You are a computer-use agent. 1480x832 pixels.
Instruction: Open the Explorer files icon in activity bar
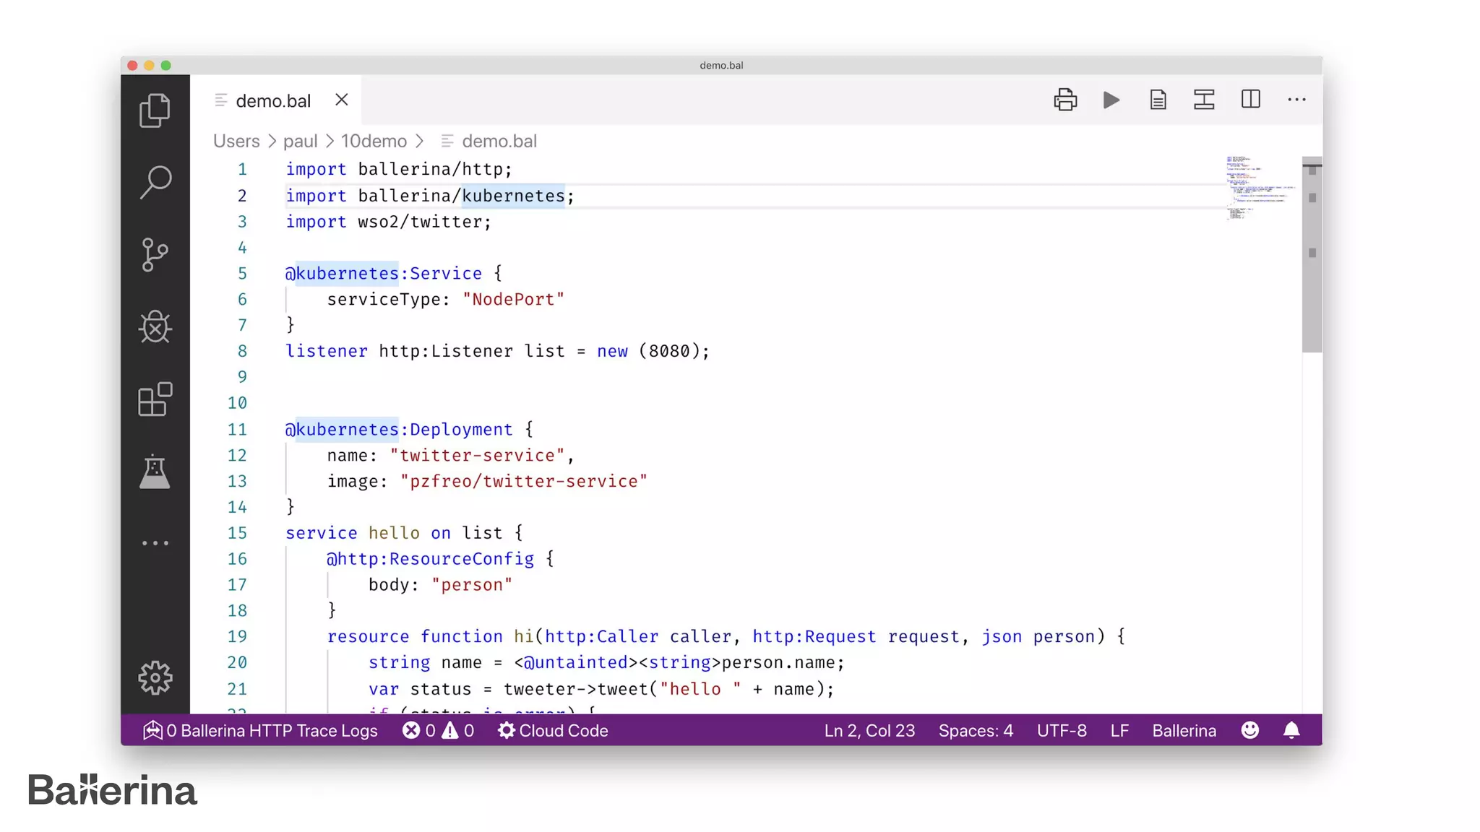pyautogui.click(x=155, y=110)
